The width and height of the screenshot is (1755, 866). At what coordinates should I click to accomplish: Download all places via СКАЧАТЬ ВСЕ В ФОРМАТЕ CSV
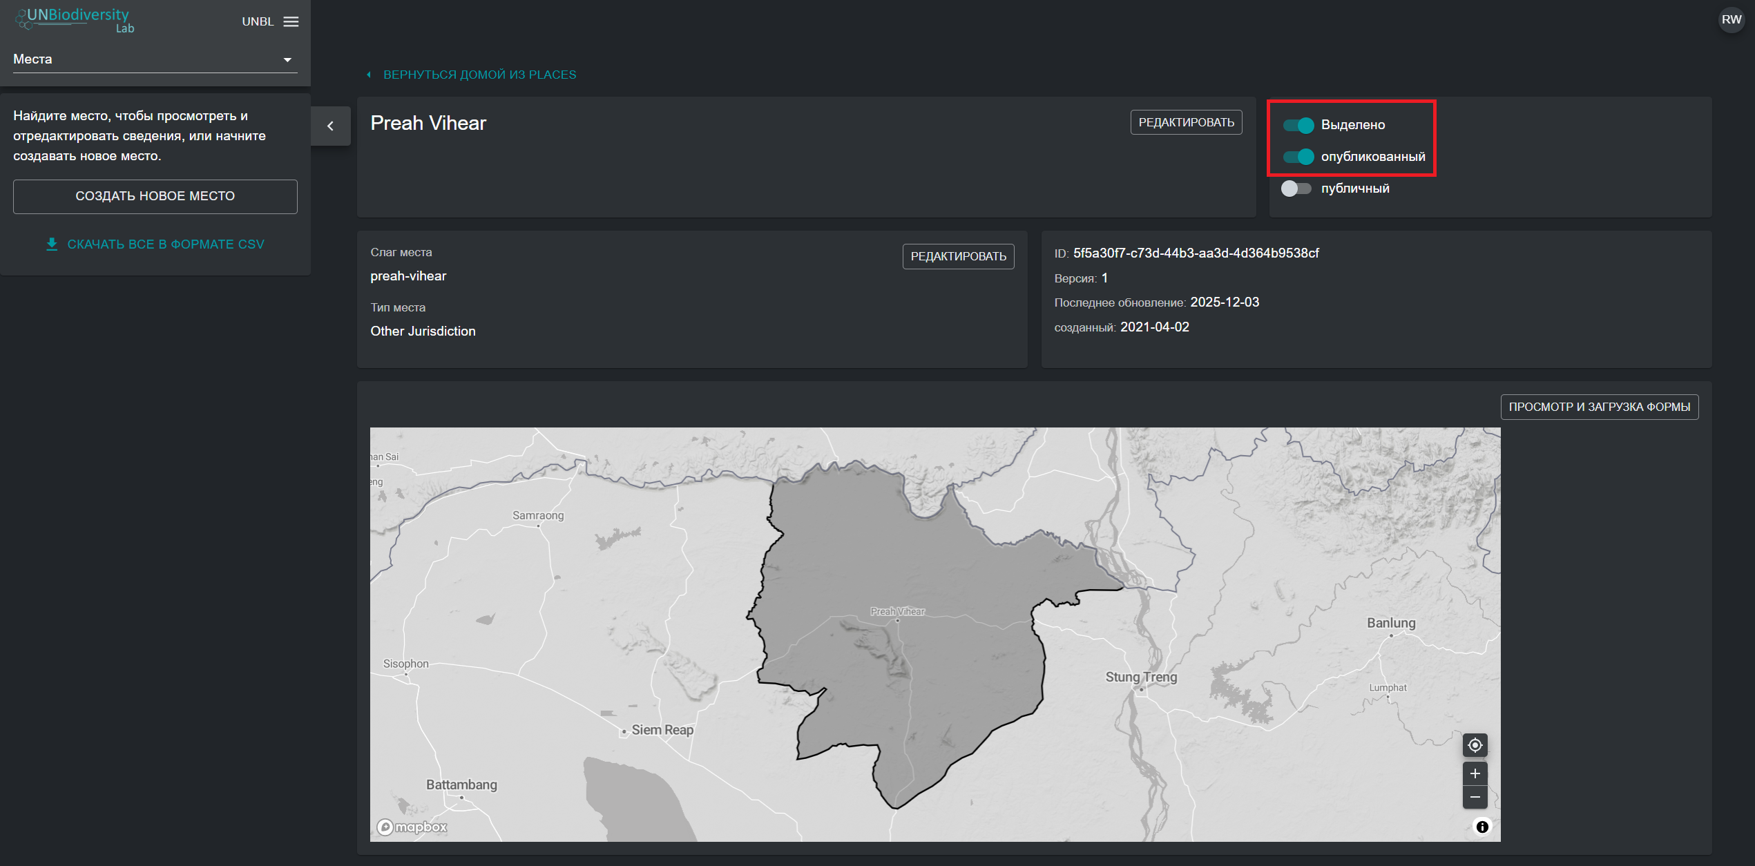(155, 244)
